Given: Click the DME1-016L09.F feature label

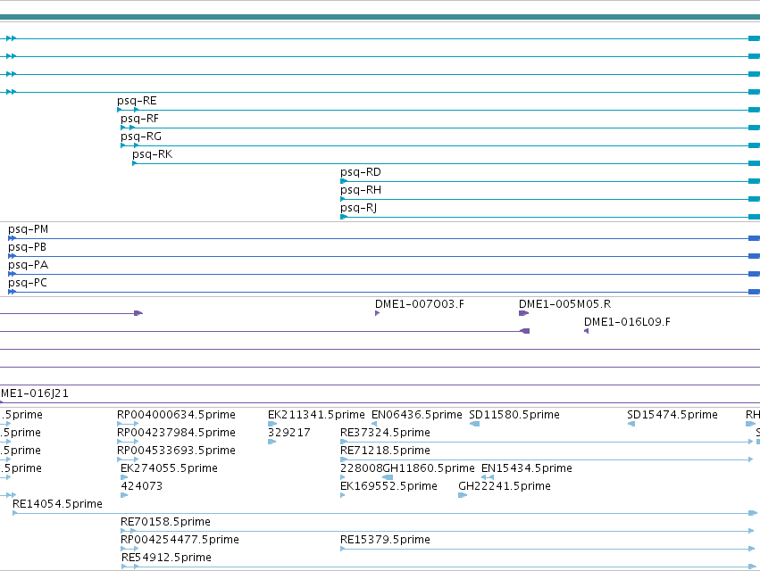Looking at the screenshot, I should pyautogui.click(x=627, y=322).
